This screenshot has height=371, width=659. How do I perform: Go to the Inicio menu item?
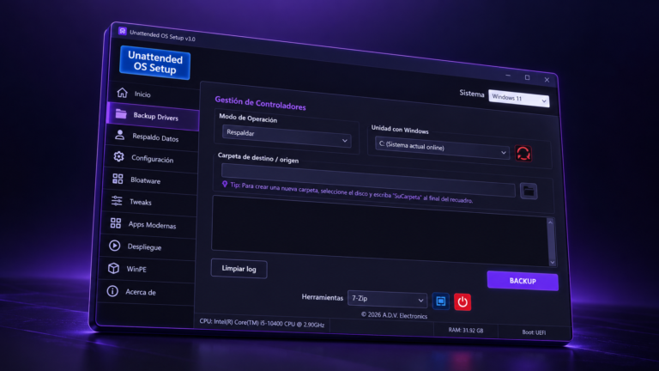tap(154, 94)
